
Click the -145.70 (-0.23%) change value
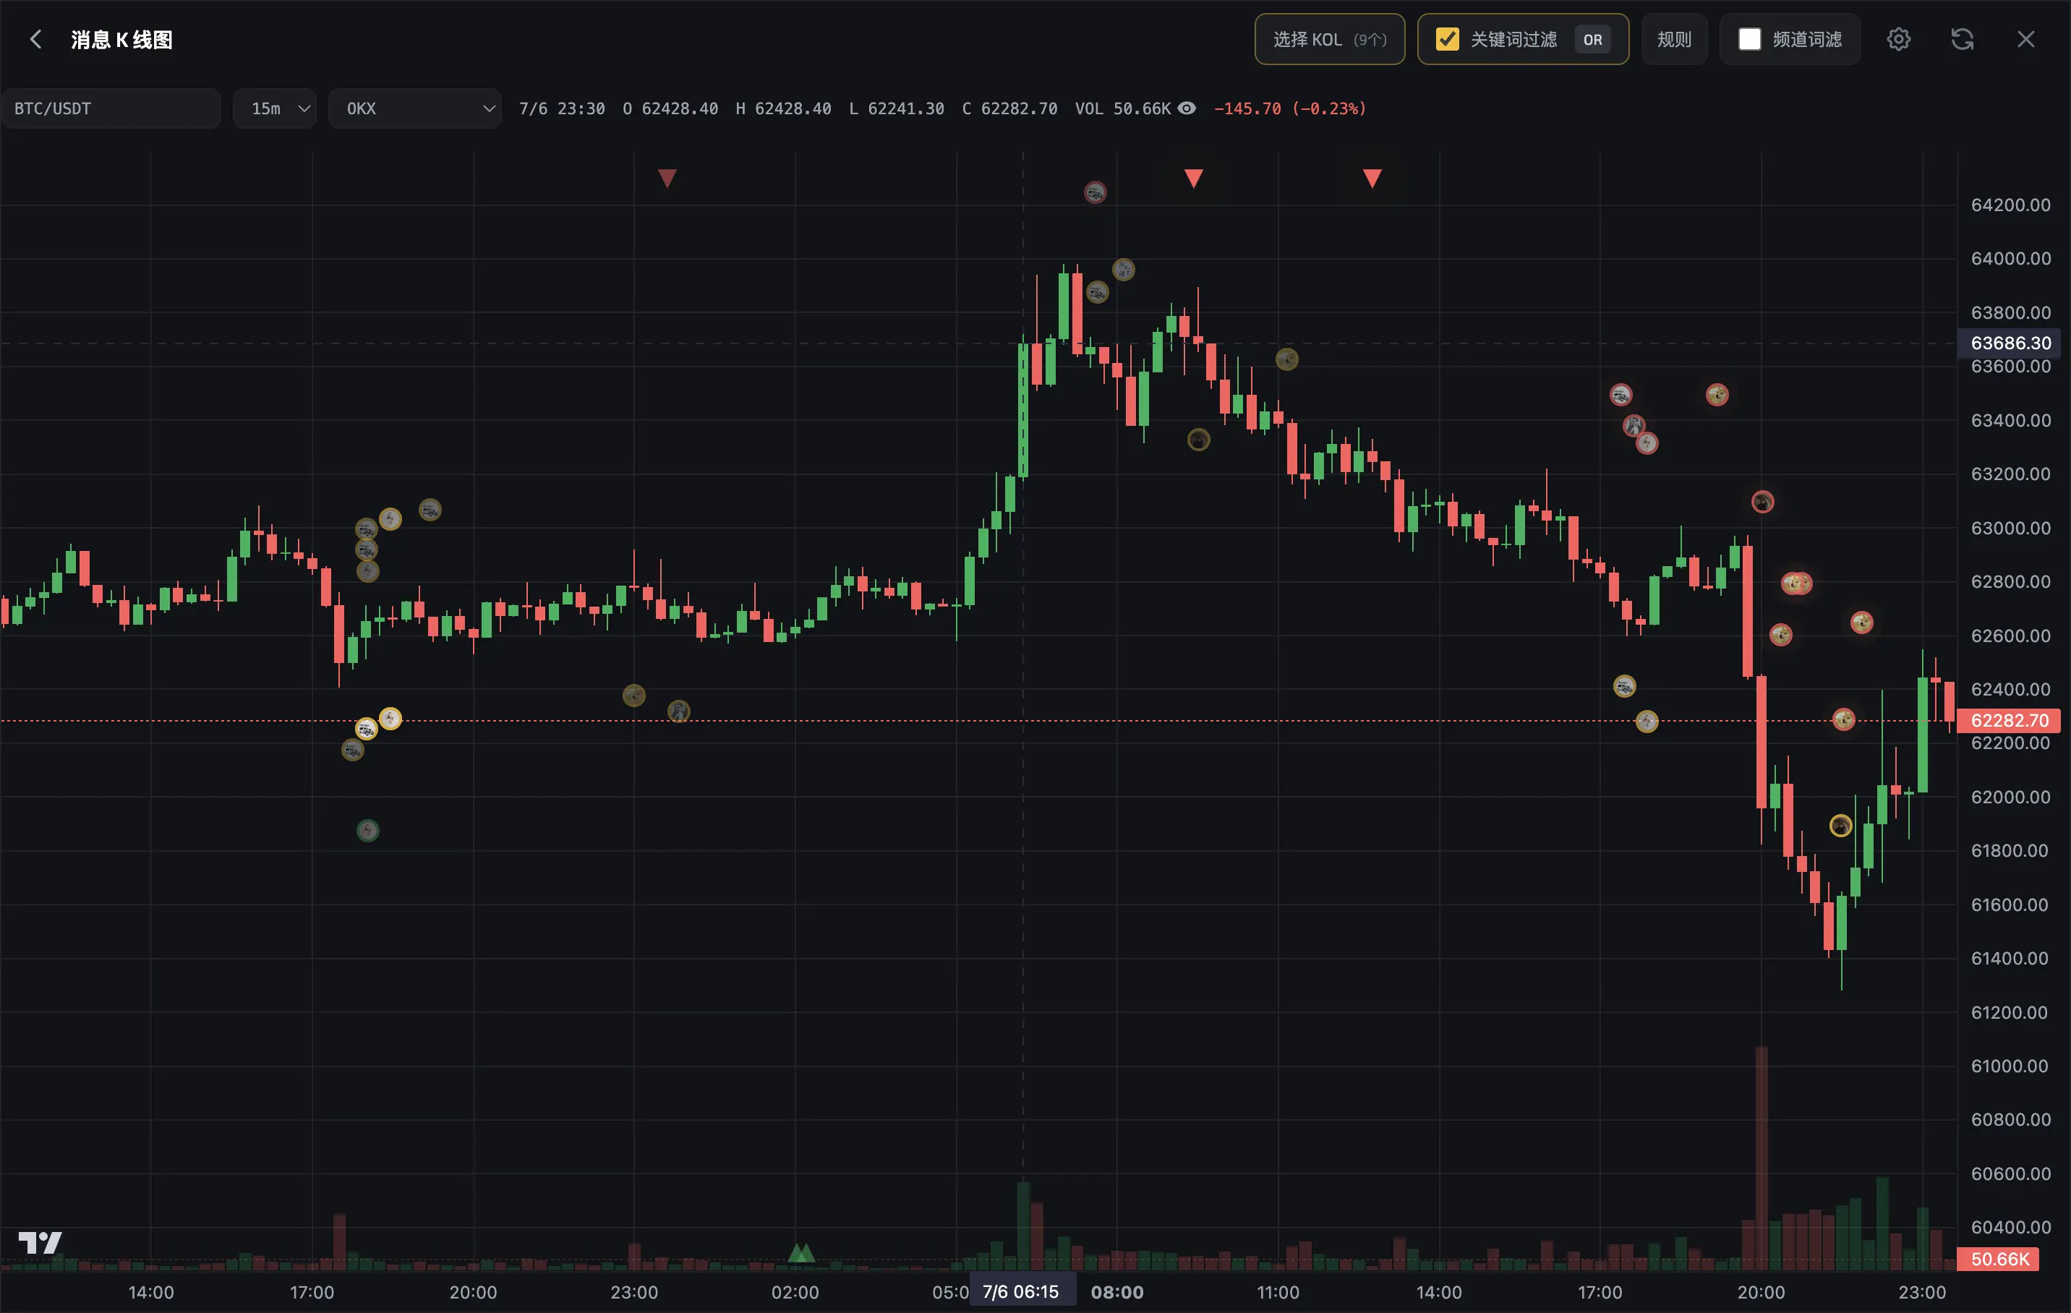click(1289, 108)
